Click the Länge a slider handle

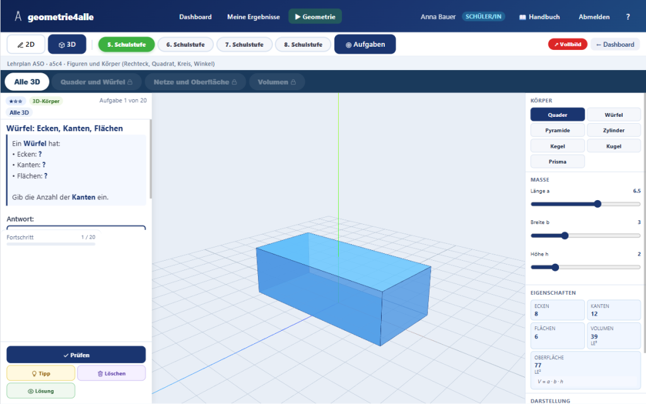point(597,204)
